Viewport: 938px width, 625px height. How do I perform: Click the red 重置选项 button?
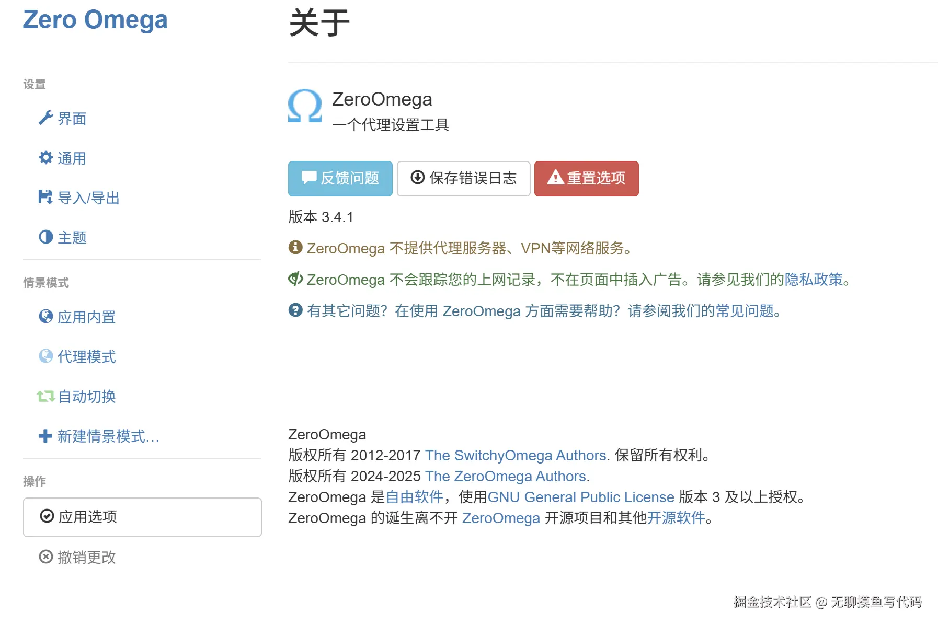[x=587, y=179]
